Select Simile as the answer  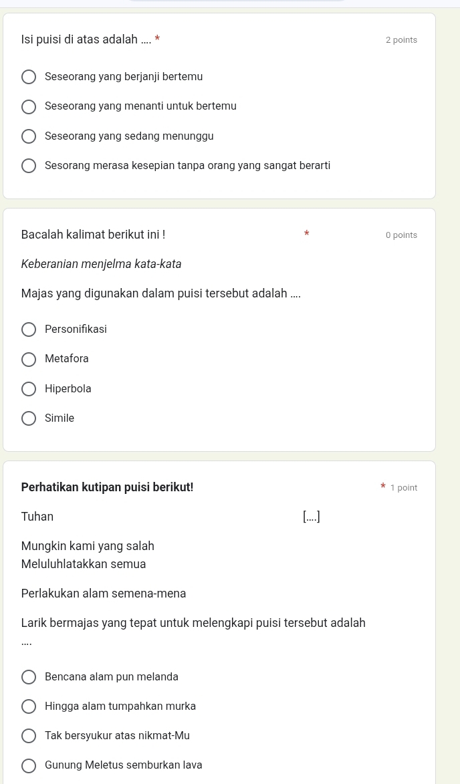pyautogui.click(x=29, y=418)
